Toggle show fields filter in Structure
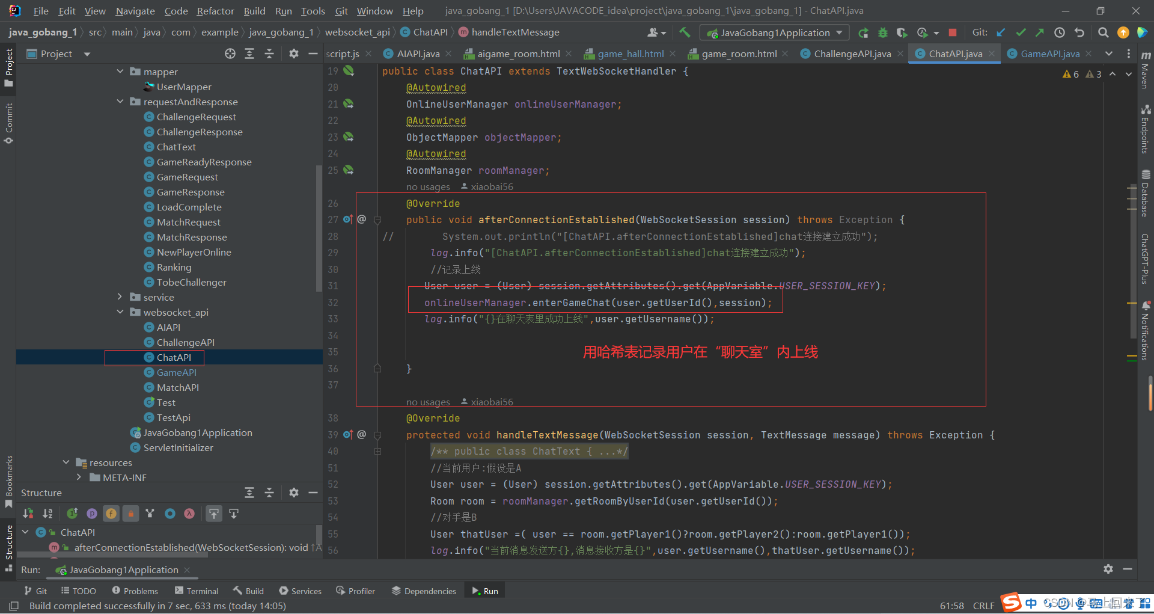The height and width of the screenshot is (614, 1154). (x=111, y=514)
